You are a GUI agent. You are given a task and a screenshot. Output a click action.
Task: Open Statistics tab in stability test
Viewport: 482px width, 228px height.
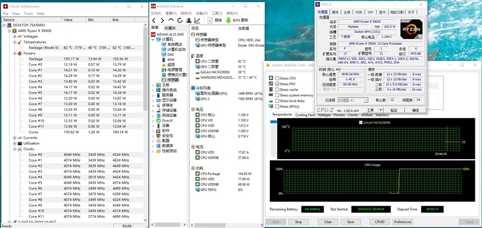(x=382, y=115)
